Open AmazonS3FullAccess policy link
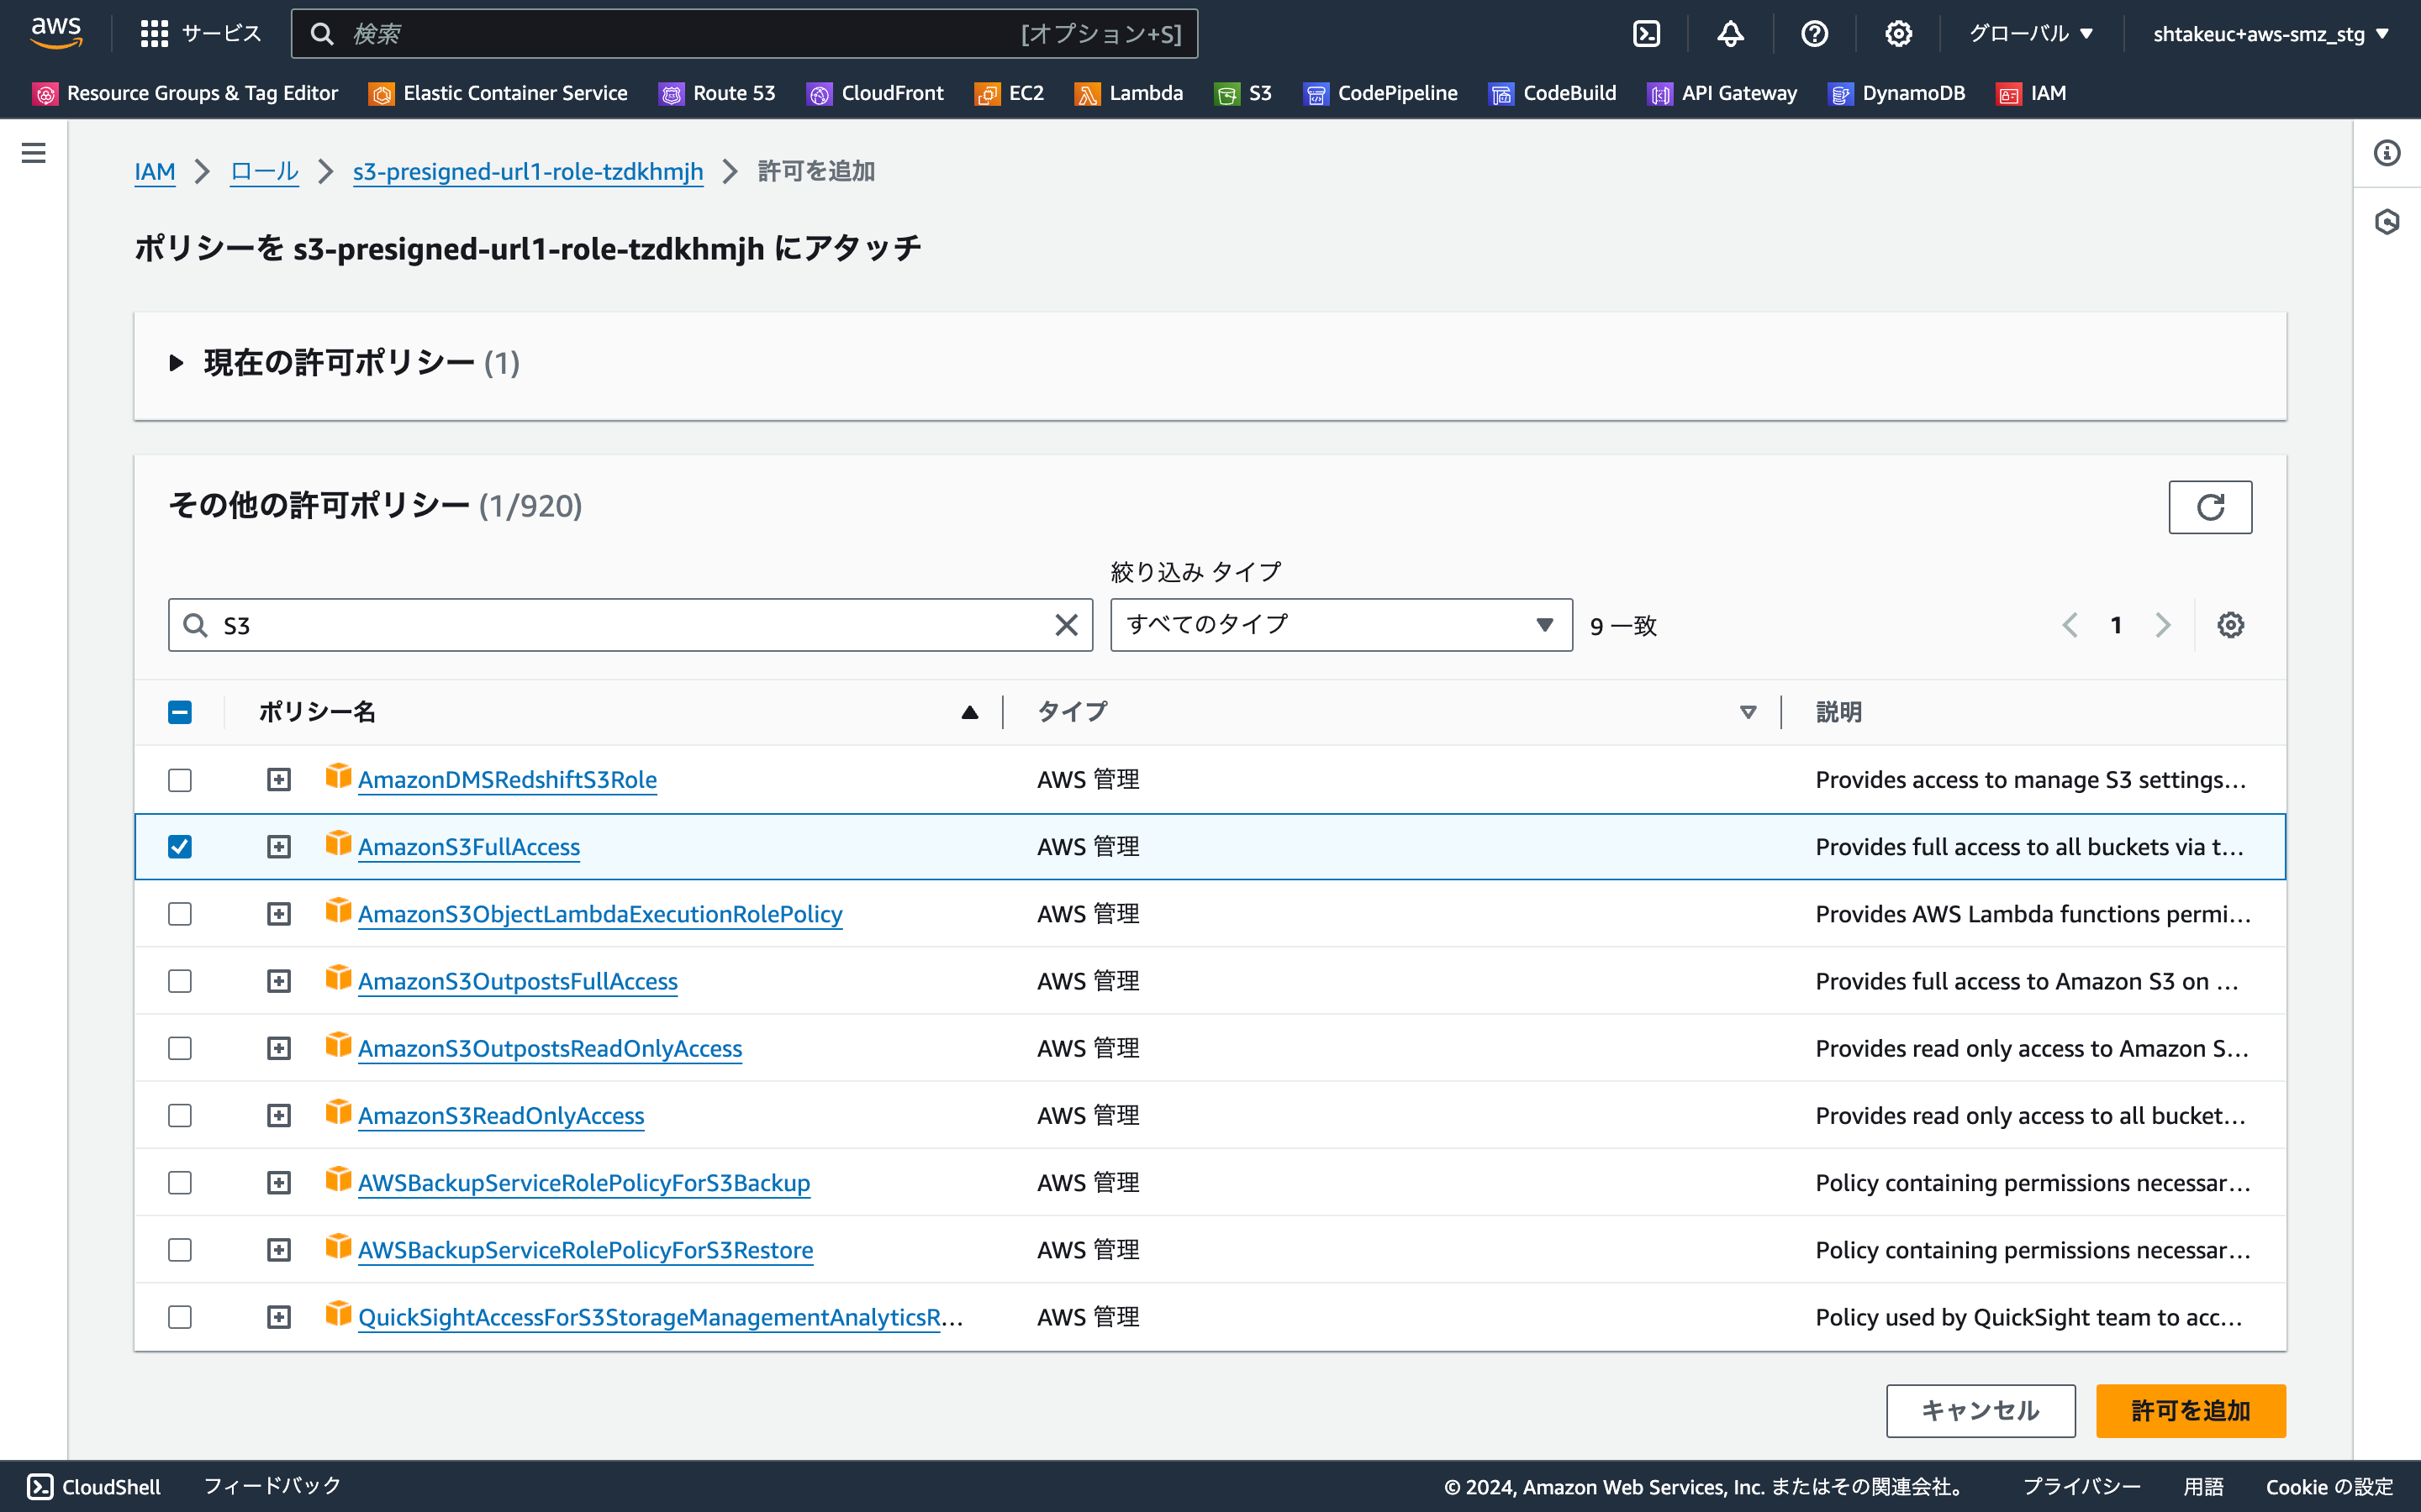 (468, 847)
